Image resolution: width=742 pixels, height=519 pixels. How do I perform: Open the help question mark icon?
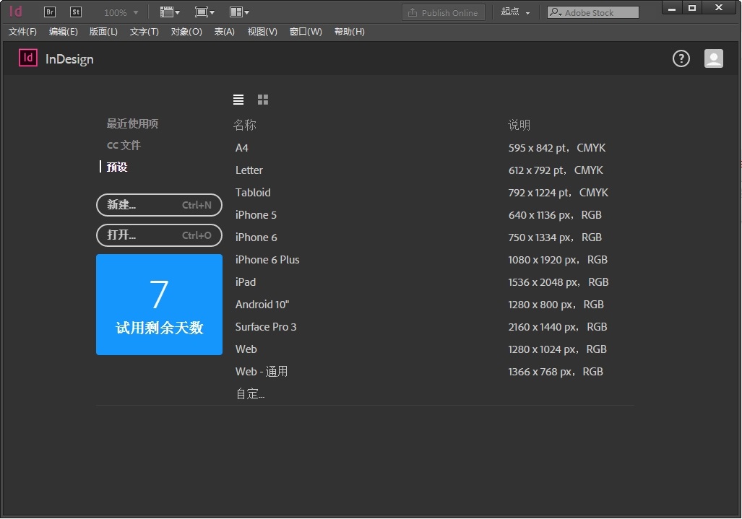681,59
